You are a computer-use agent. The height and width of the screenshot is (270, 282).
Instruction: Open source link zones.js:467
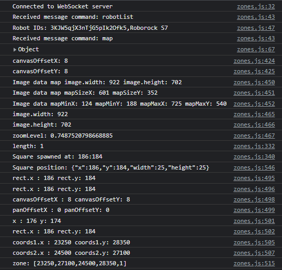point(254,136)
